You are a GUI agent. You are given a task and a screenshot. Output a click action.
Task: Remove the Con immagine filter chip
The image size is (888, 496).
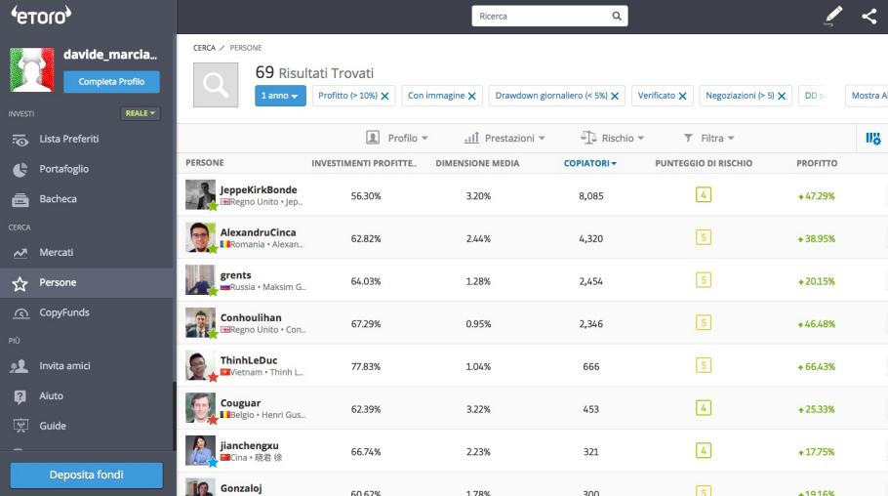(472, 96)
